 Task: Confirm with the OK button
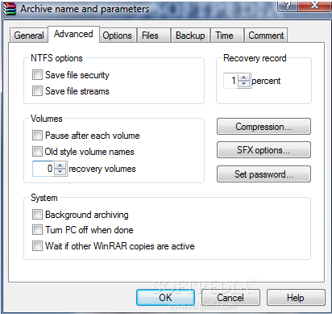(x=165, y=298)
